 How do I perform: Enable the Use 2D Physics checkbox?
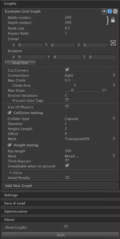click(67, 107)
